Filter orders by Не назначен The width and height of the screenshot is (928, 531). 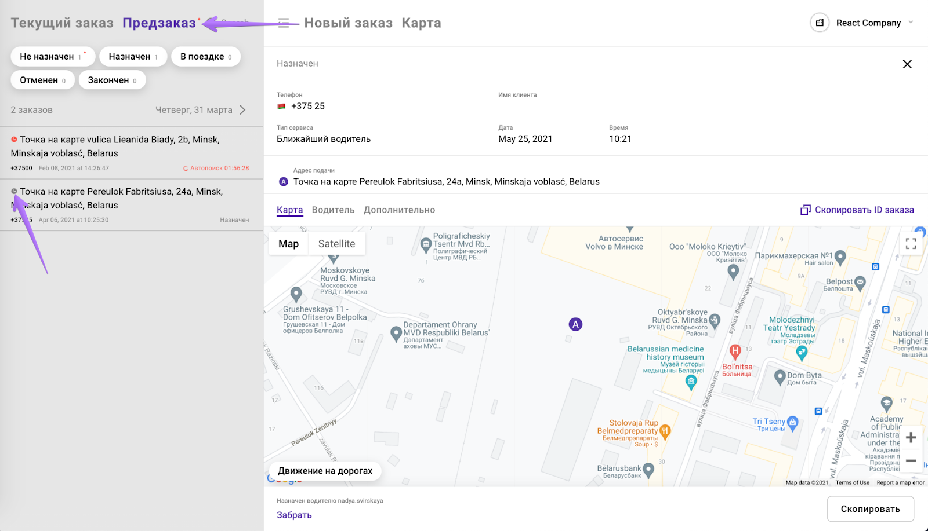[52, 57]
